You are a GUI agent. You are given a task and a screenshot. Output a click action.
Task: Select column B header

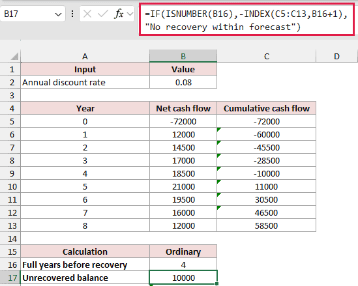[183, 56]
